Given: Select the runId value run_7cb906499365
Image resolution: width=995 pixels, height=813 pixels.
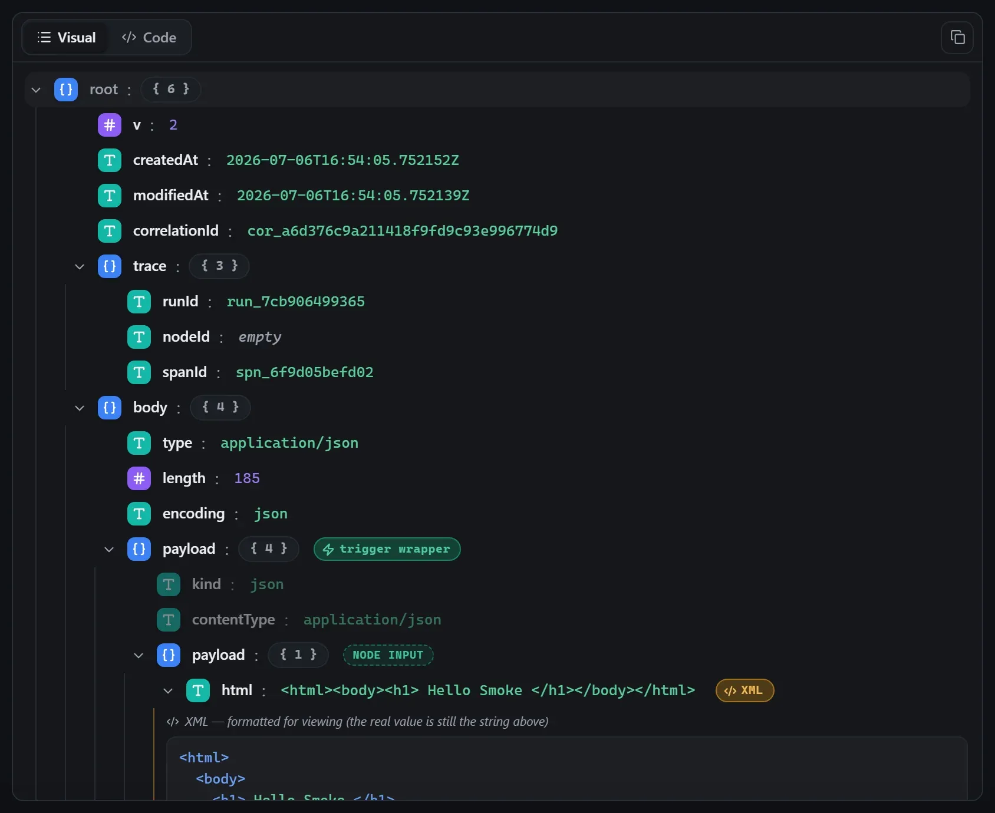Looking at the screenshot, I should tap(296, 302).
